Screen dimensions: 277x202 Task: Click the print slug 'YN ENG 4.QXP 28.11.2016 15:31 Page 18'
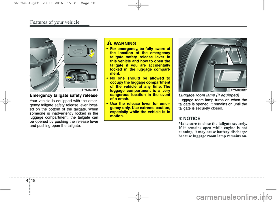55,3
